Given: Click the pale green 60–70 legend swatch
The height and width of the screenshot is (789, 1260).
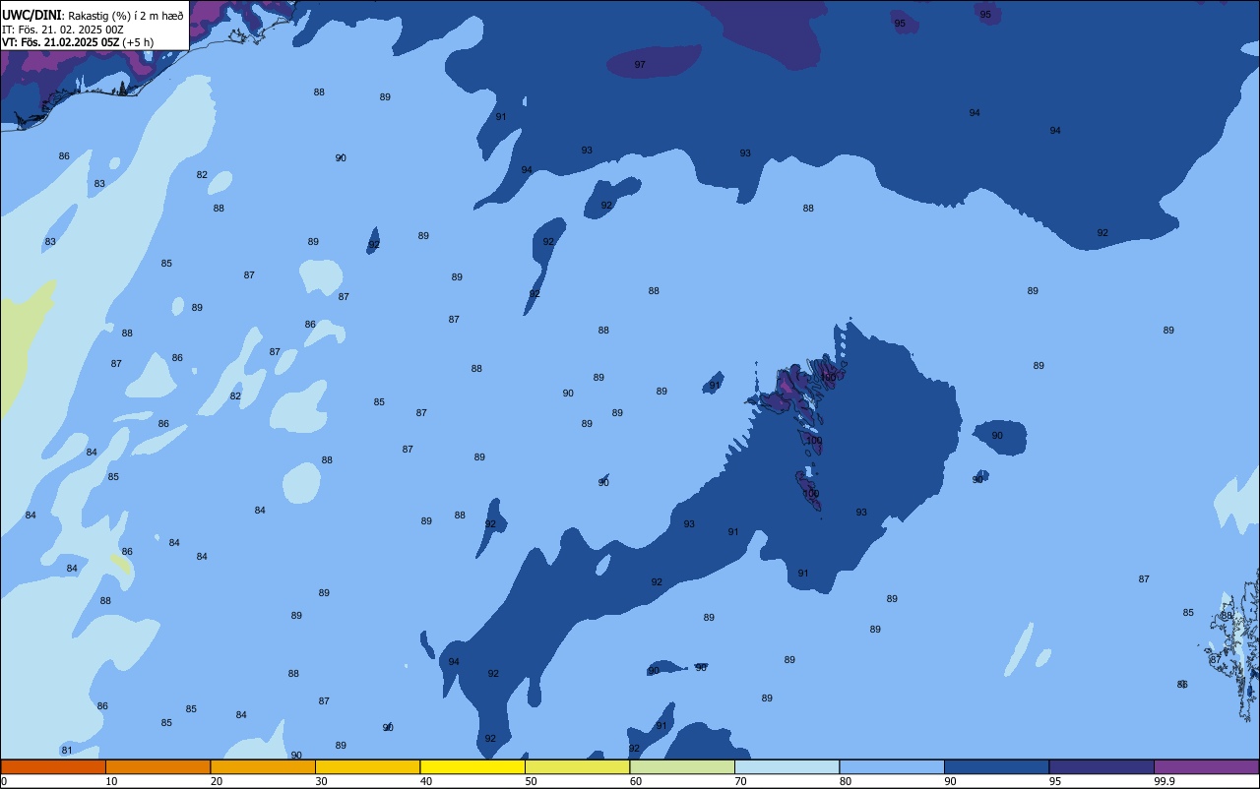Looking at the screenshot, I should pyautogui.click(x=682, y=766).
